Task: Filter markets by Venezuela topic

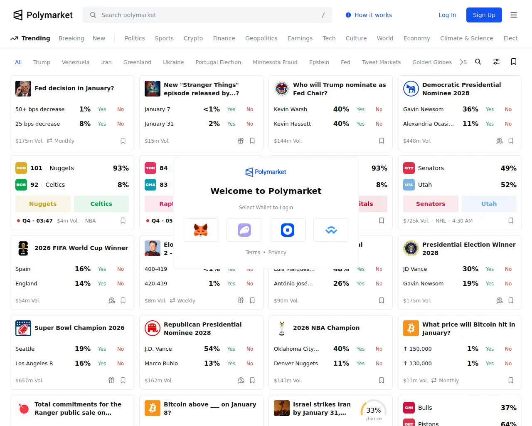Action: [76, 62]
